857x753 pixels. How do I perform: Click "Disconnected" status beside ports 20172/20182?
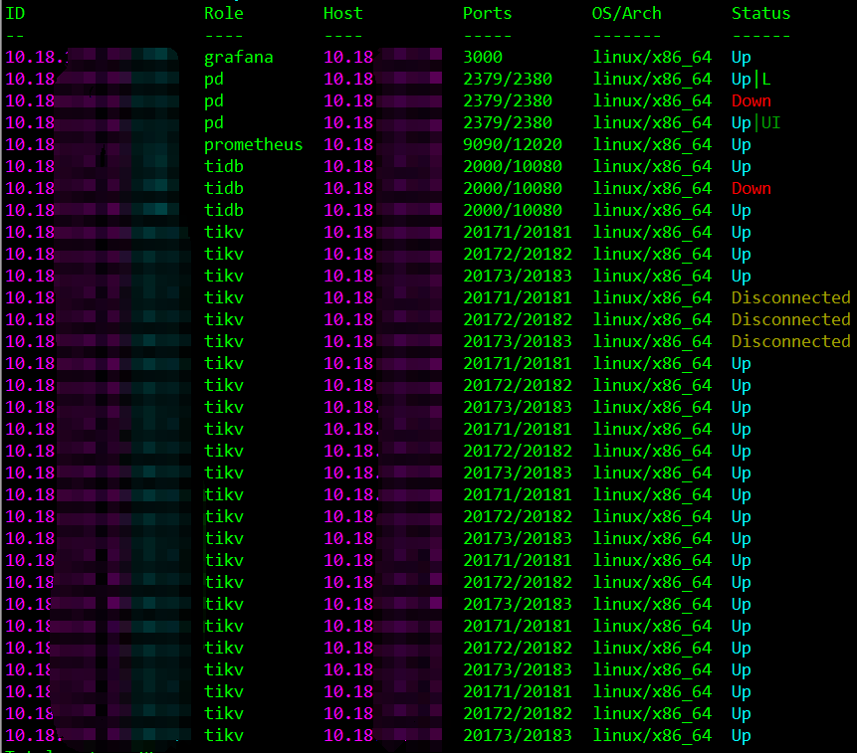[x=791, y=319]
